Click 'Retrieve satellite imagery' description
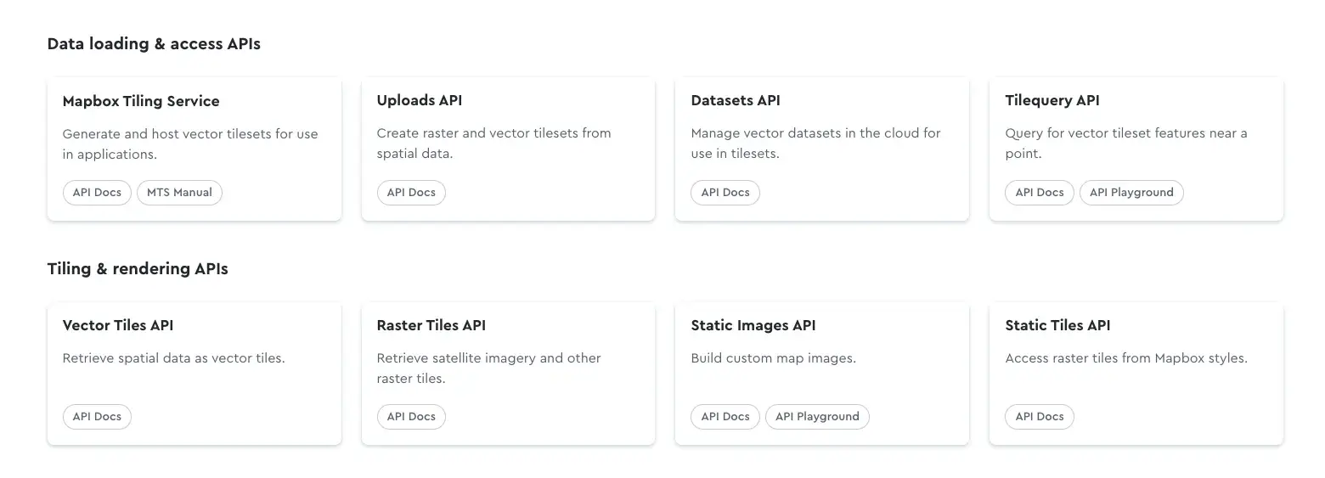 pos(489,368)
